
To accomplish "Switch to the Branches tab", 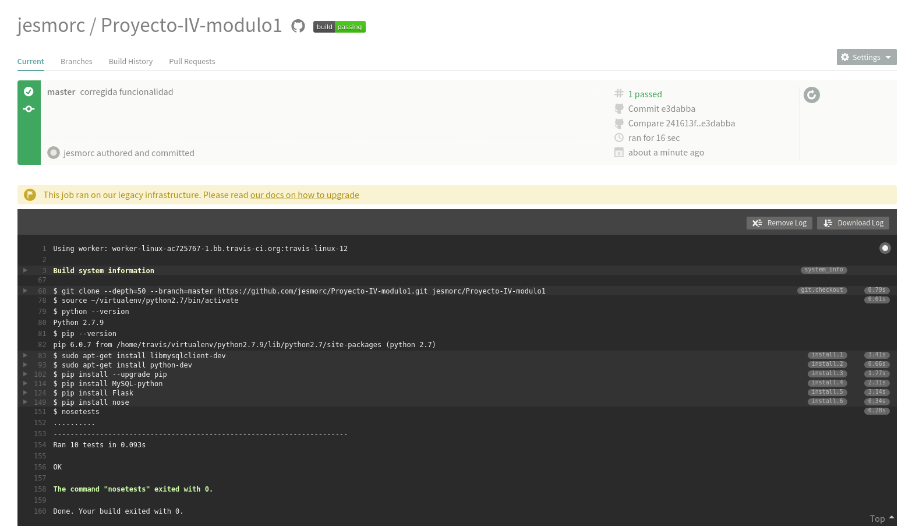I will tap(76, 61).
